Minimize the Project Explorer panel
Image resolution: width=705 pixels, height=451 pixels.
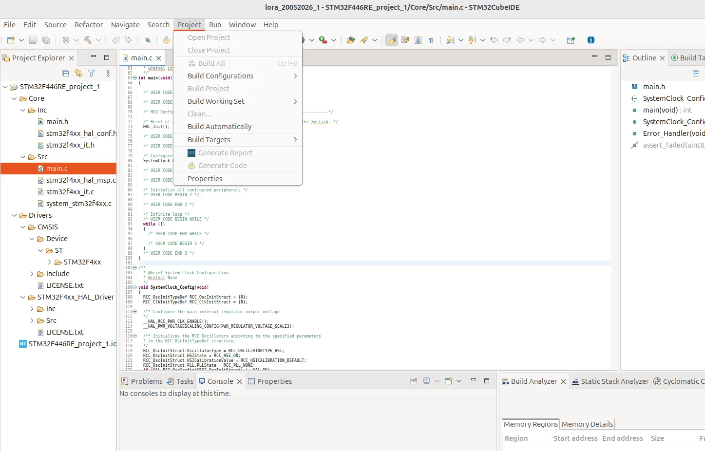(93, 57)
